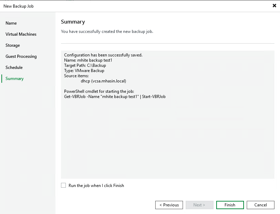The height and width of the screenshot is (214, 280).
Task: Go back using the Previous button
Action: point(169,205)
